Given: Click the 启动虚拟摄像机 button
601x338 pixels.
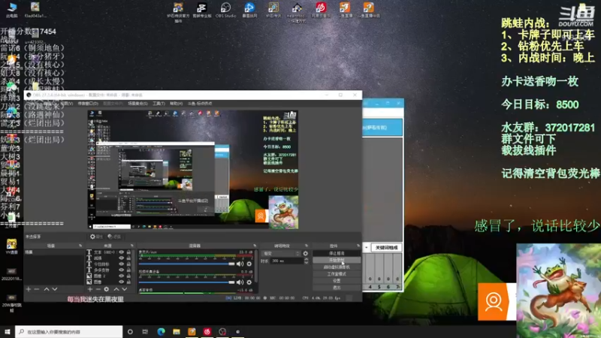Looking at the screenshot, I should pyautogui.click(x=337, y=267).
